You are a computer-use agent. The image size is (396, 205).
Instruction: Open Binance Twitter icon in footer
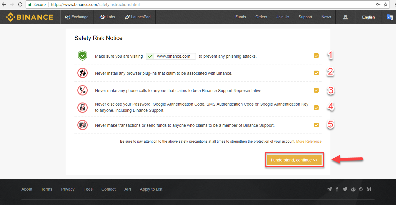pyautogui.click(x=345, y=189)
